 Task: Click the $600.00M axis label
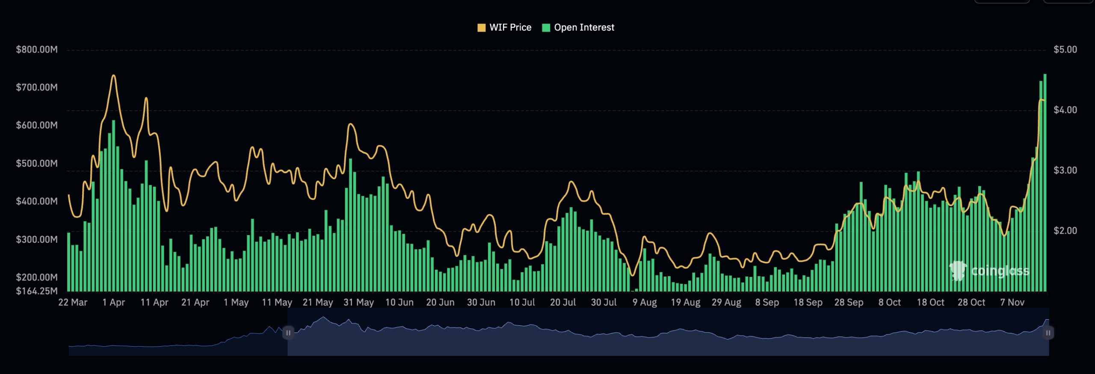point(37,125)
